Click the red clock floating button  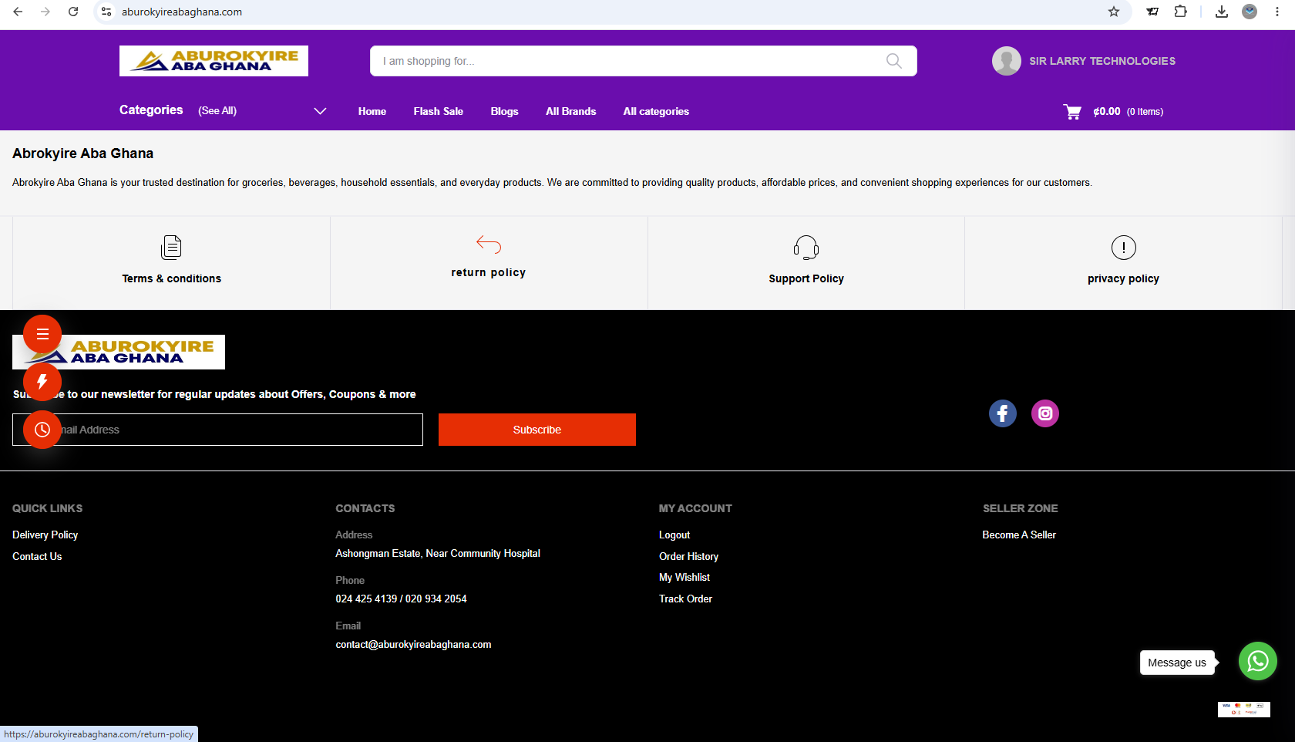click(42, 430)
